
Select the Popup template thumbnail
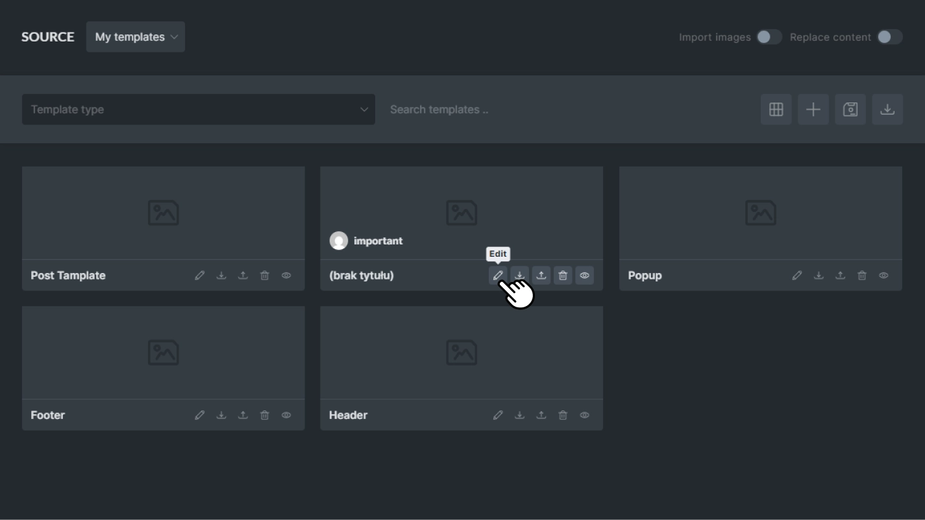point(760,213)
